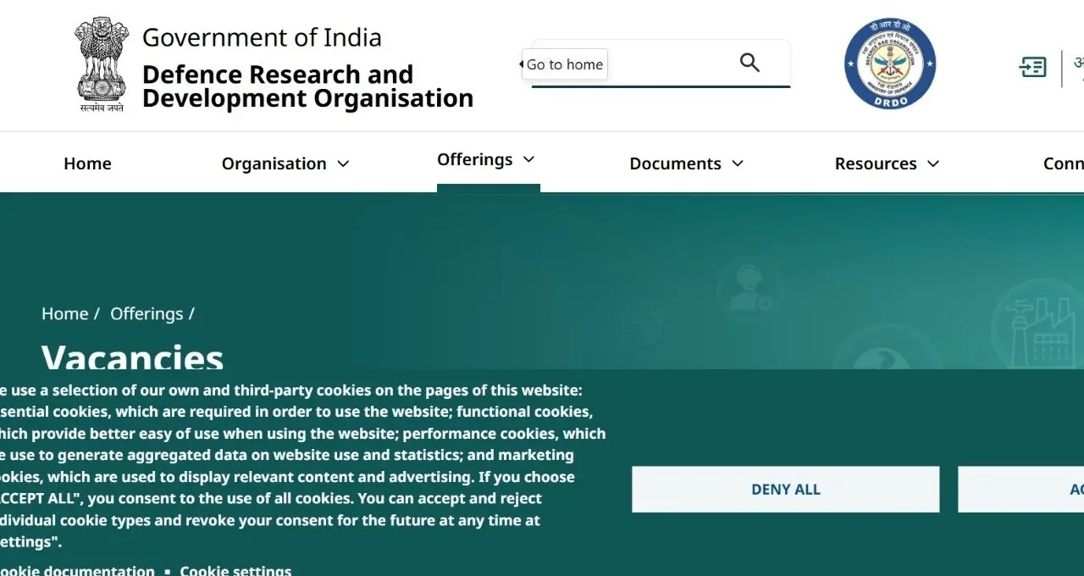Open the Cookie documentation link
This screenshot has width=1084, height=576.
[x=77, y=569]
